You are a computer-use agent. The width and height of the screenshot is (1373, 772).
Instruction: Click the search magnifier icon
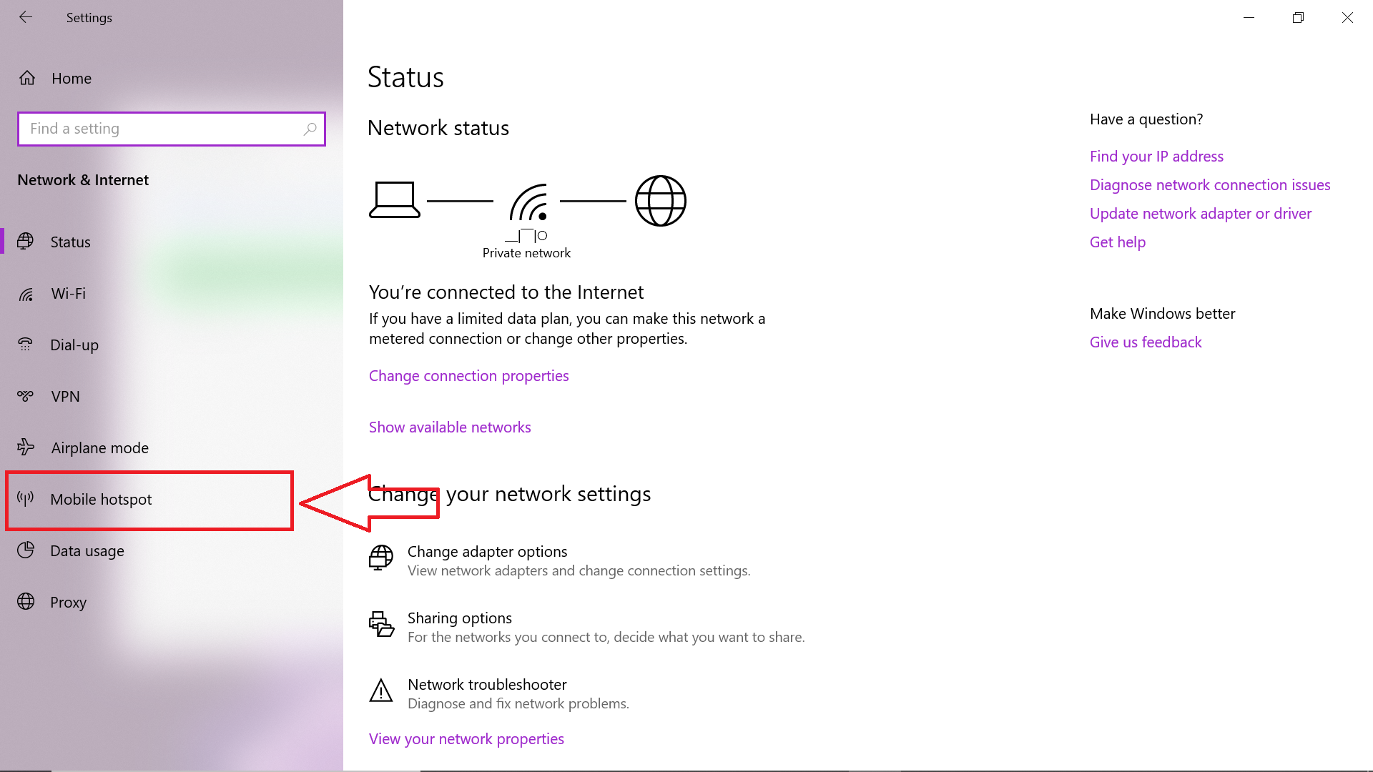pyautogui.click(x=310, y=129)
